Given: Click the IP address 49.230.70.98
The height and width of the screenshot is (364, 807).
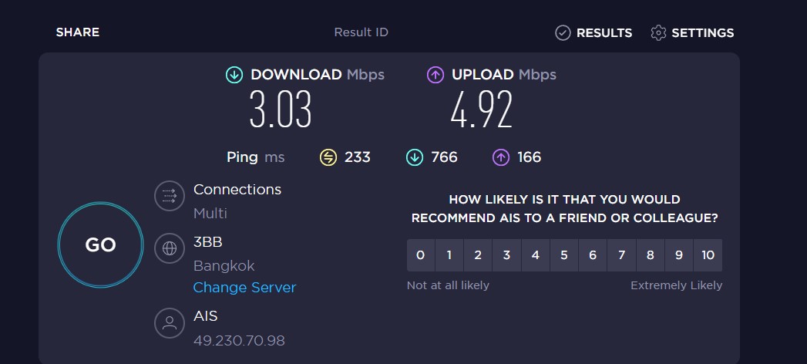Looking at the screenshot, I should pyautogui.click(x=239, y=340).
